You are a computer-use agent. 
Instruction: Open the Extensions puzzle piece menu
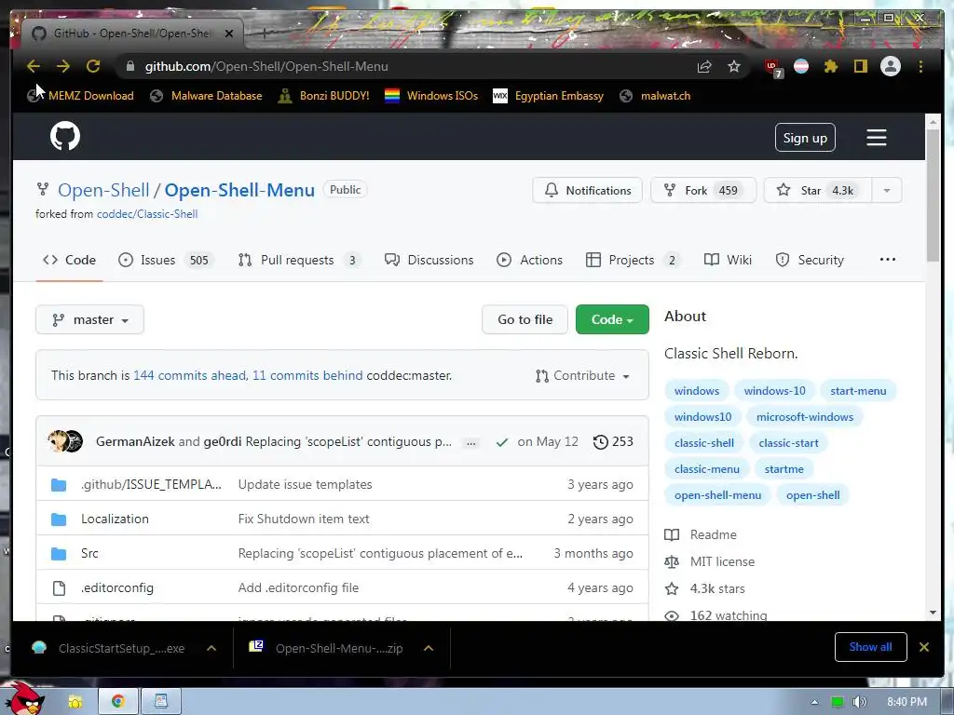pyautogui.click(x=830, y=66)
